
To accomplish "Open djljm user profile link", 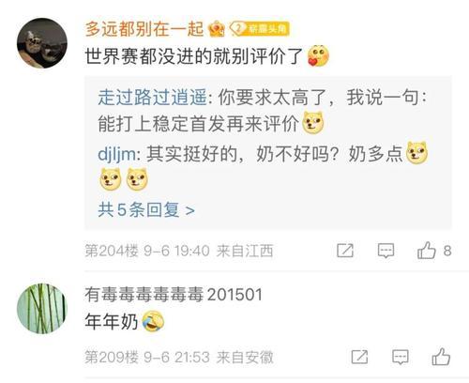I will pyautogui.click(x=117, y=154).
